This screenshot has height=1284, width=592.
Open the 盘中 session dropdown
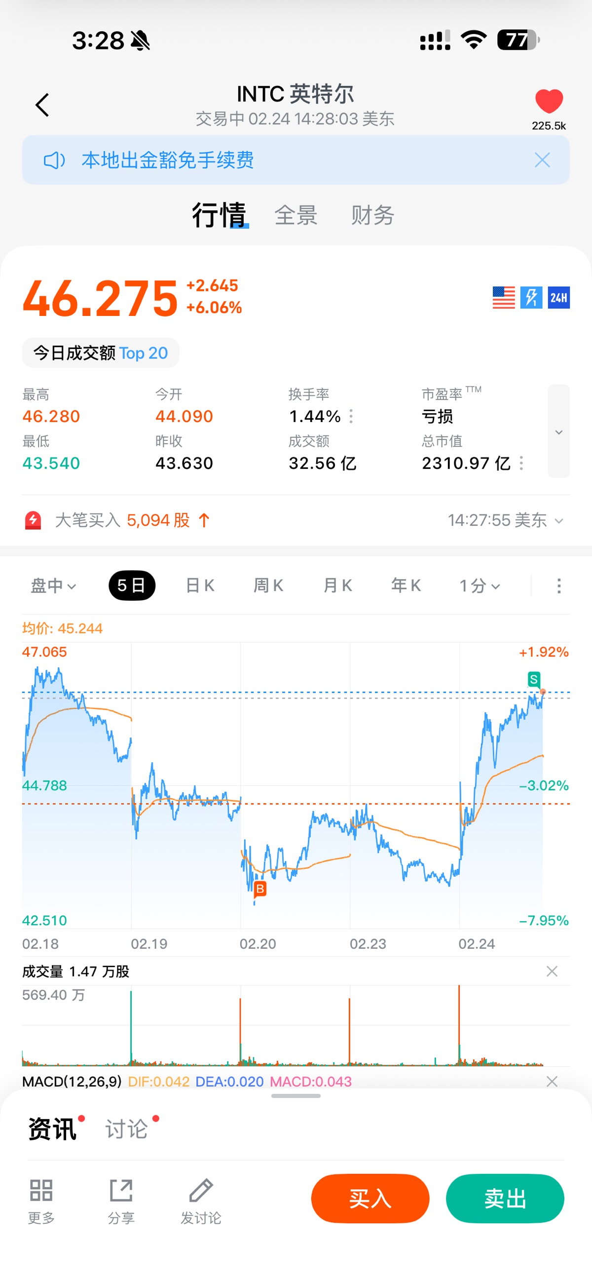tap(53, 585)
